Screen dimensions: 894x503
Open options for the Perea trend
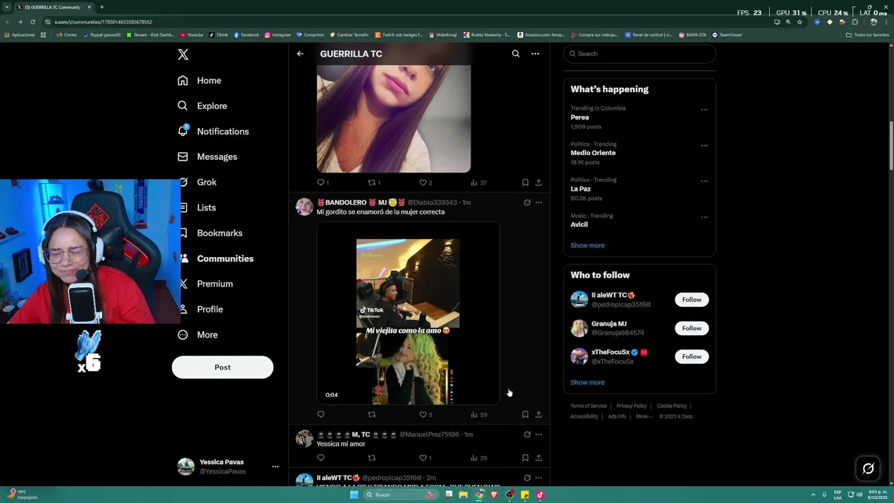(704, 110)
